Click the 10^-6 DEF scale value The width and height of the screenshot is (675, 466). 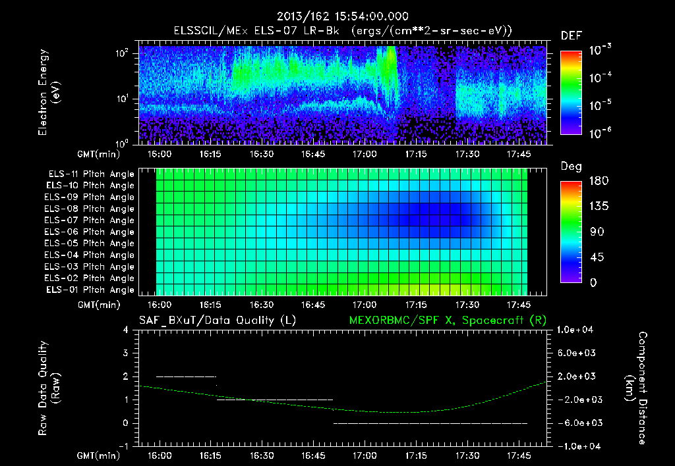[600, 133]
